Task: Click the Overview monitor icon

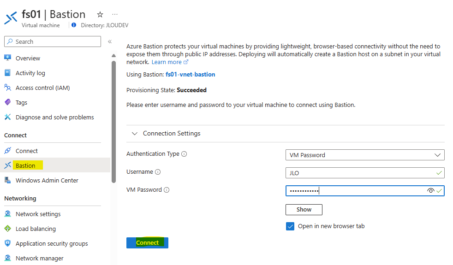Action: [8, 58]
